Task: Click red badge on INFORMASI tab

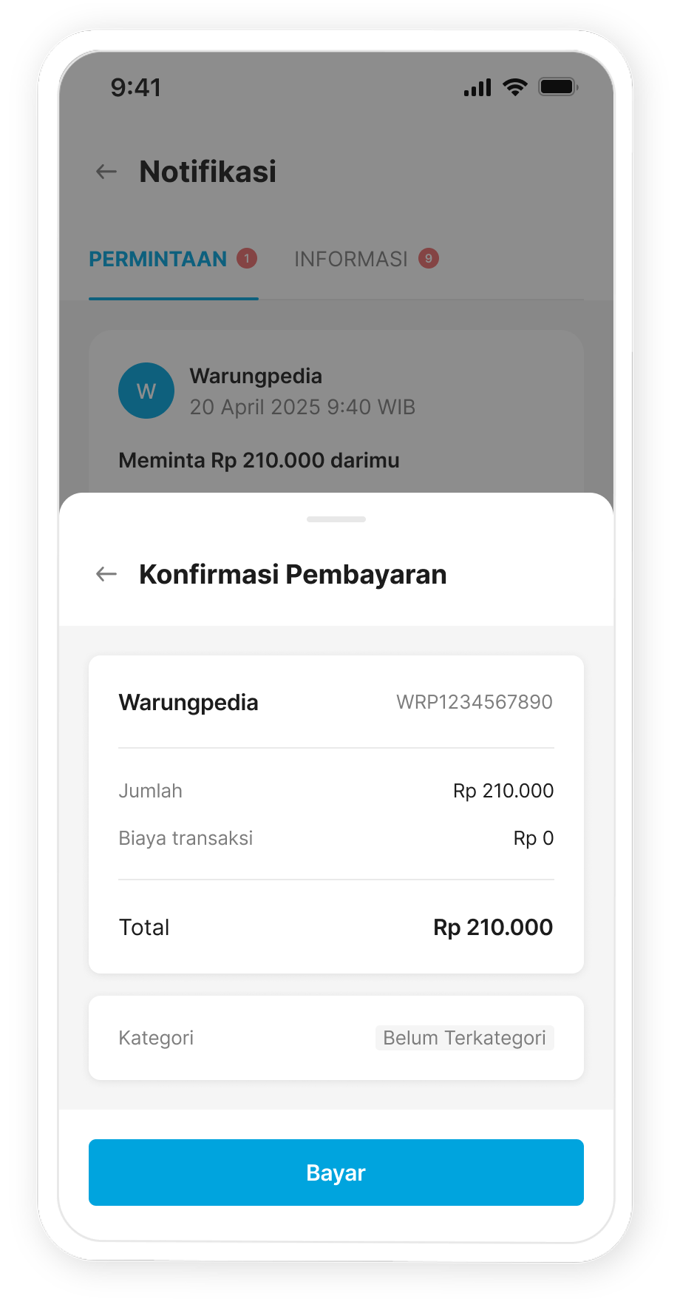Action: [429, 259]
